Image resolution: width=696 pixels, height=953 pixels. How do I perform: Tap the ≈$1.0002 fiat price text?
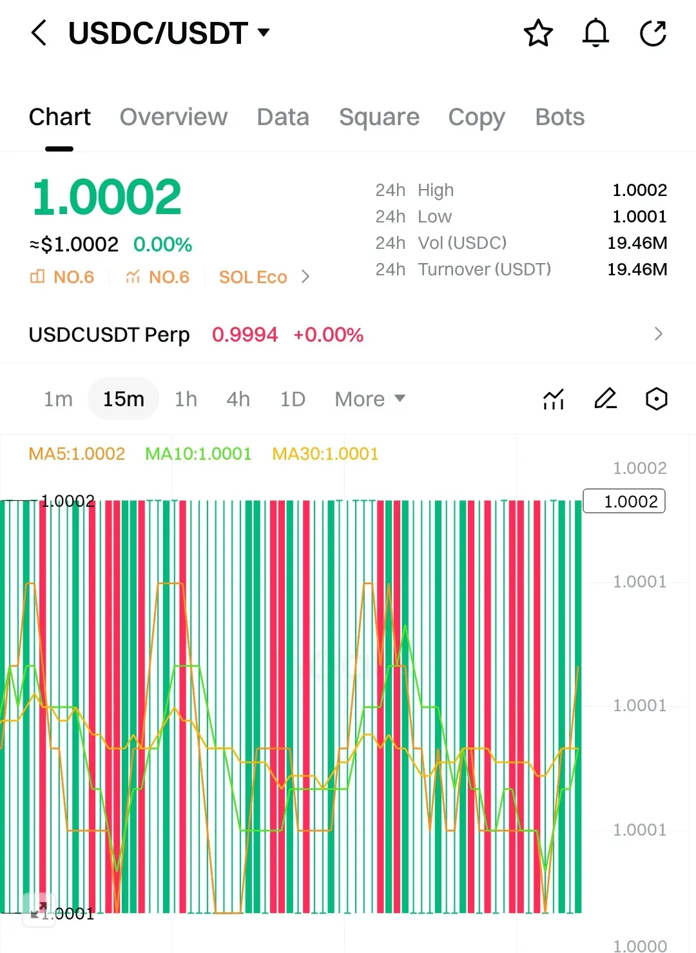point(74,244)
